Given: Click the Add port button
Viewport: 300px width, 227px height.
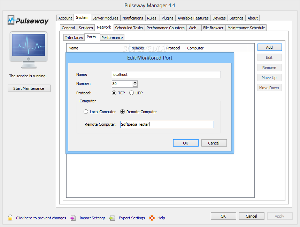Looking at the screenshot, I should coord(270,47).
